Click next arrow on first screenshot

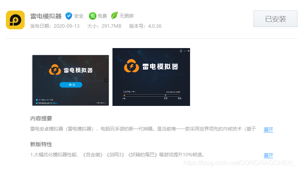(x=106, y=80)
